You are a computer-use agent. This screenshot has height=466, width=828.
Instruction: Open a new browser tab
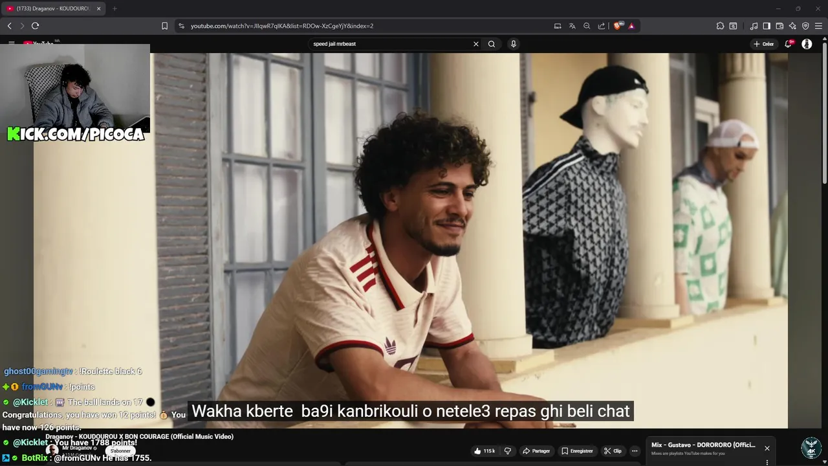pos(114,8)
